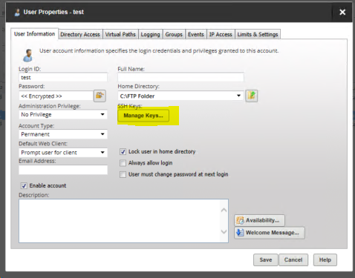This screenshot has width=355, height=278.
Task: Click the Welcome Message document icon
Action: click(240, 233)
